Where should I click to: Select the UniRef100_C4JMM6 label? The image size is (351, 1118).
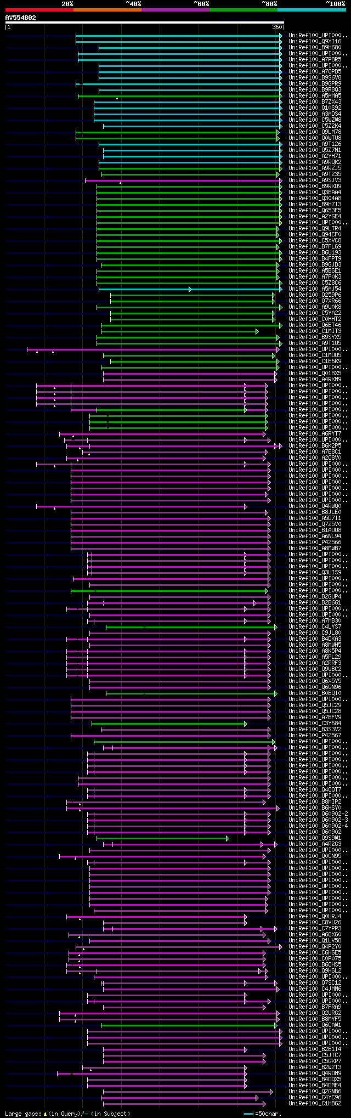315,989
